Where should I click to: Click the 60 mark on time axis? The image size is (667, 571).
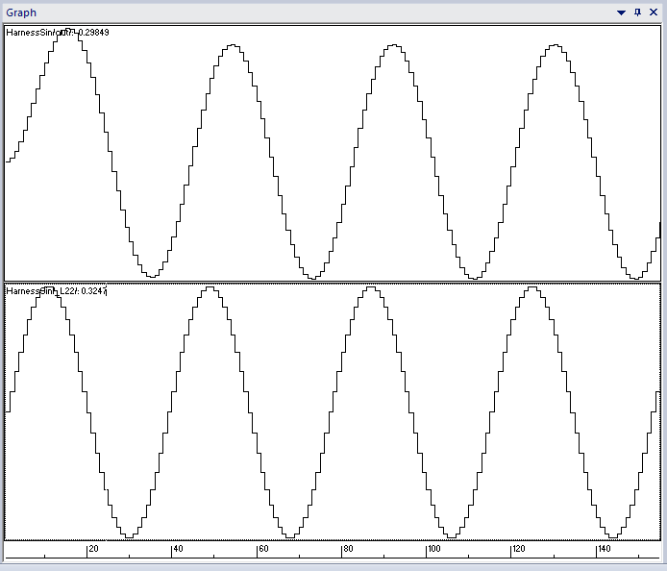point(262,549)
